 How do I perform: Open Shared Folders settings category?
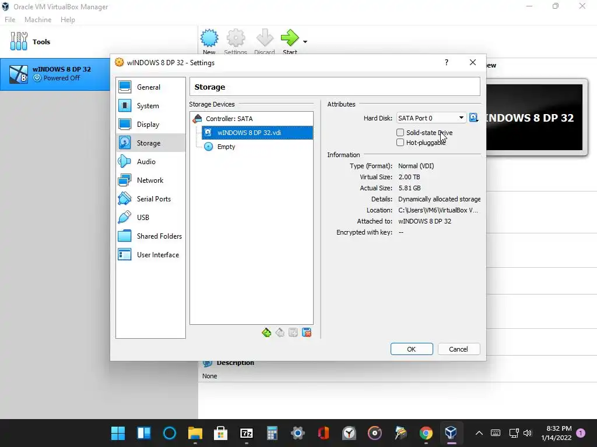150,236
